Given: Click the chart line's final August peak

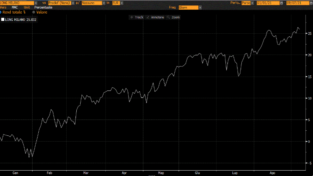Looking at the screenshot, I should pos(298,28).
